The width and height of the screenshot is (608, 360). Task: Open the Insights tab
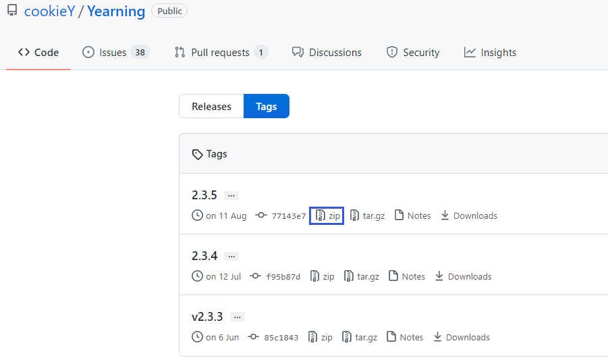(490, 53)
